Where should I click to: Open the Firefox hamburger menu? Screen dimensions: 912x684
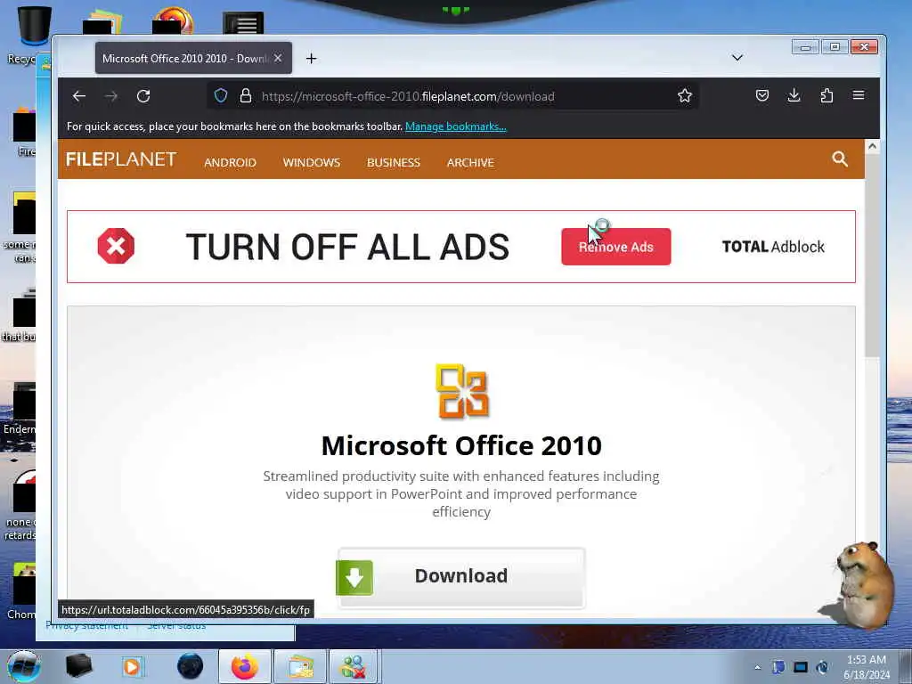pos(859,95)
